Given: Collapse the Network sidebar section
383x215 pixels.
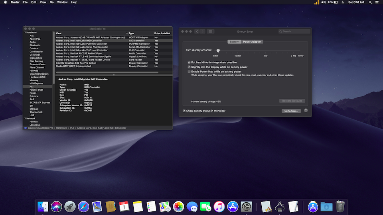Looking at the screenshot, I should point(25,119).
